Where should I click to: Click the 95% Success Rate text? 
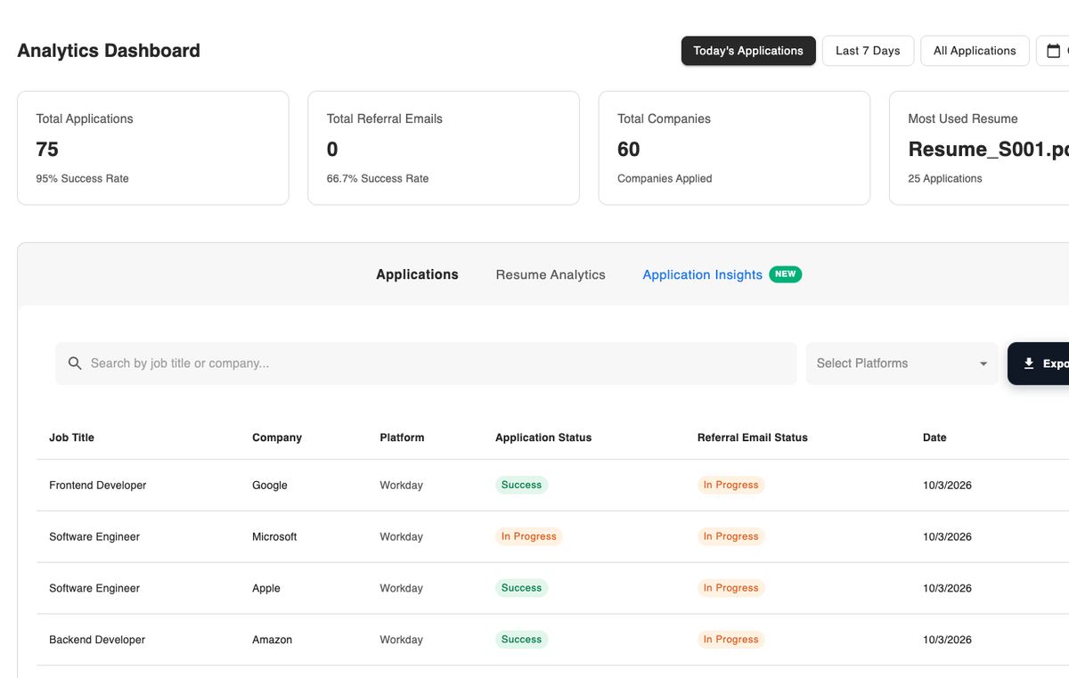pos(82,178)
